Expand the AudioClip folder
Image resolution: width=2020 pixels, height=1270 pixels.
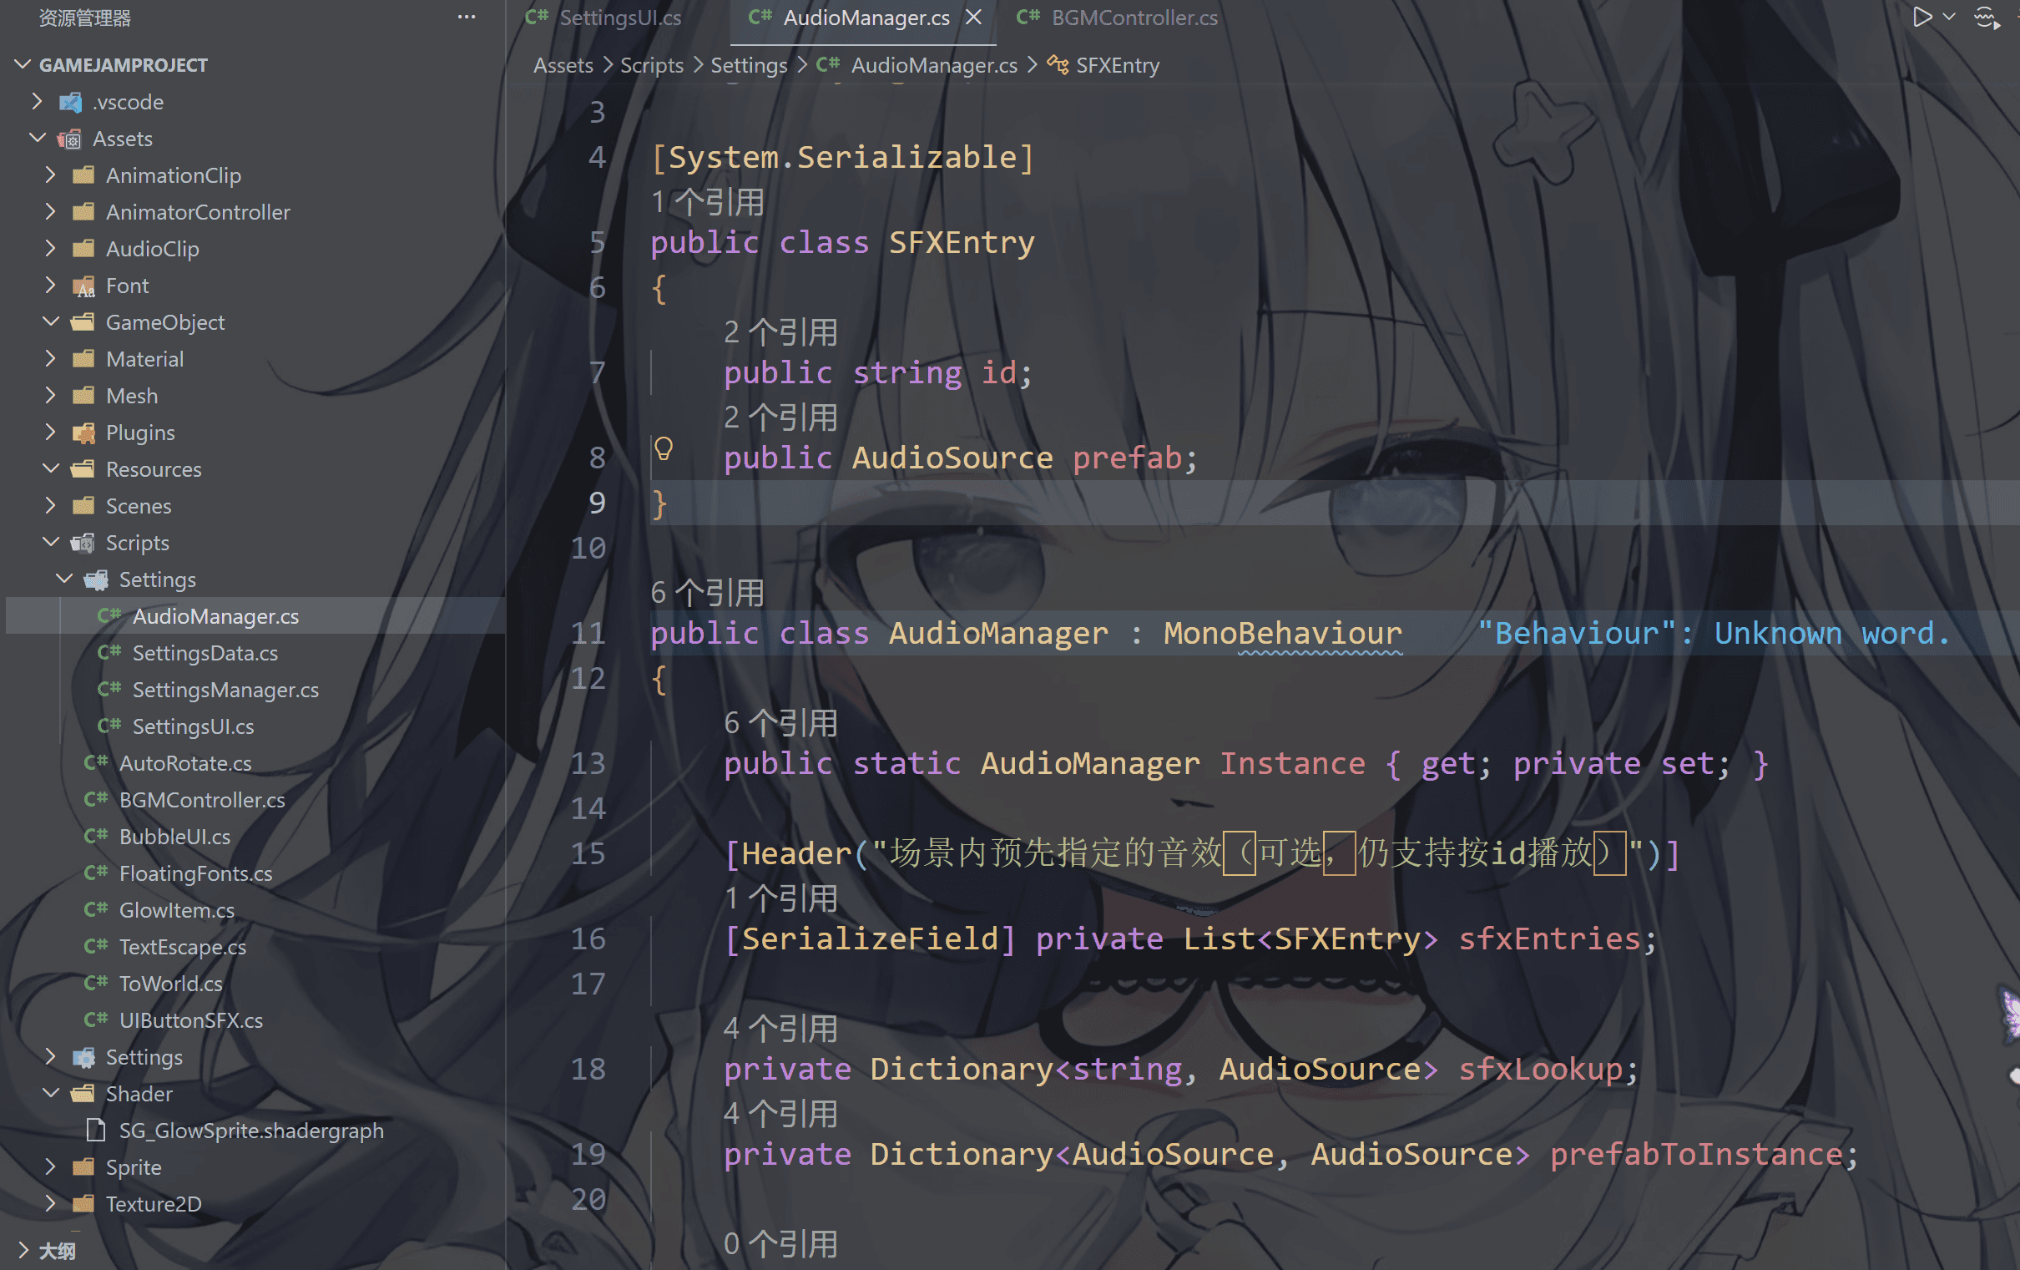[50, 249]
